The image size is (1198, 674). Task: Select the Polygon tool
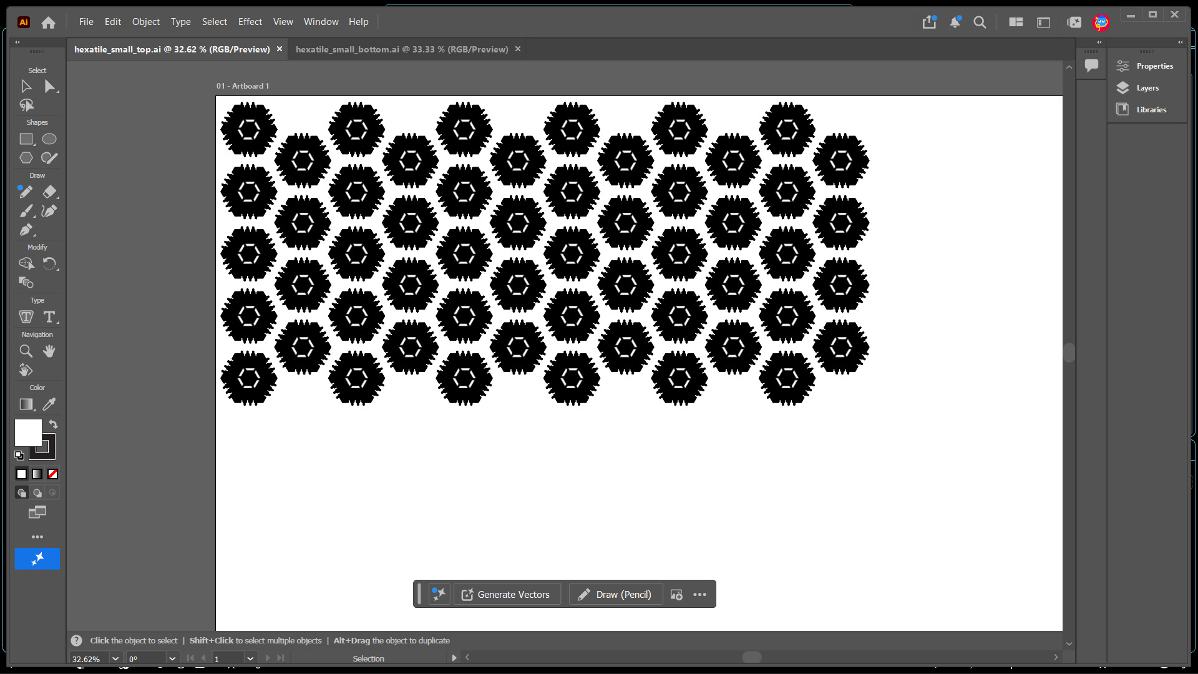26,158
